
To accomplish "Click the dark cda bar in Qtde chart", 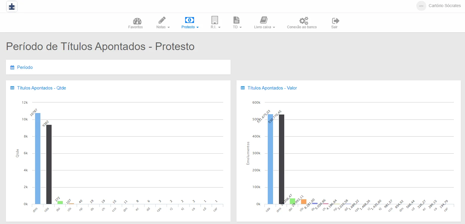I will pyautogui.click(x=49, y=164).
